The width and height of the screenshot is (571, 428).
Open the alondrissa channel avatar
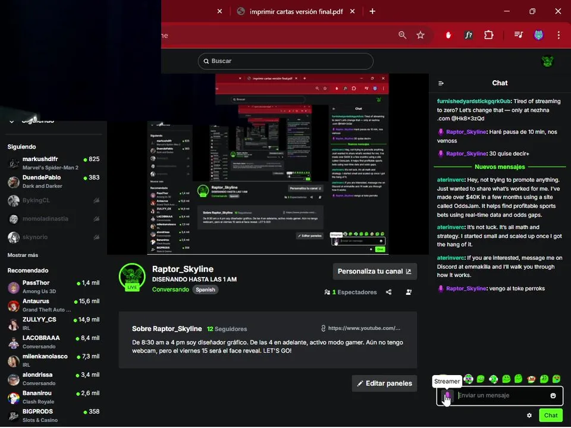click(x=14, y=380)
